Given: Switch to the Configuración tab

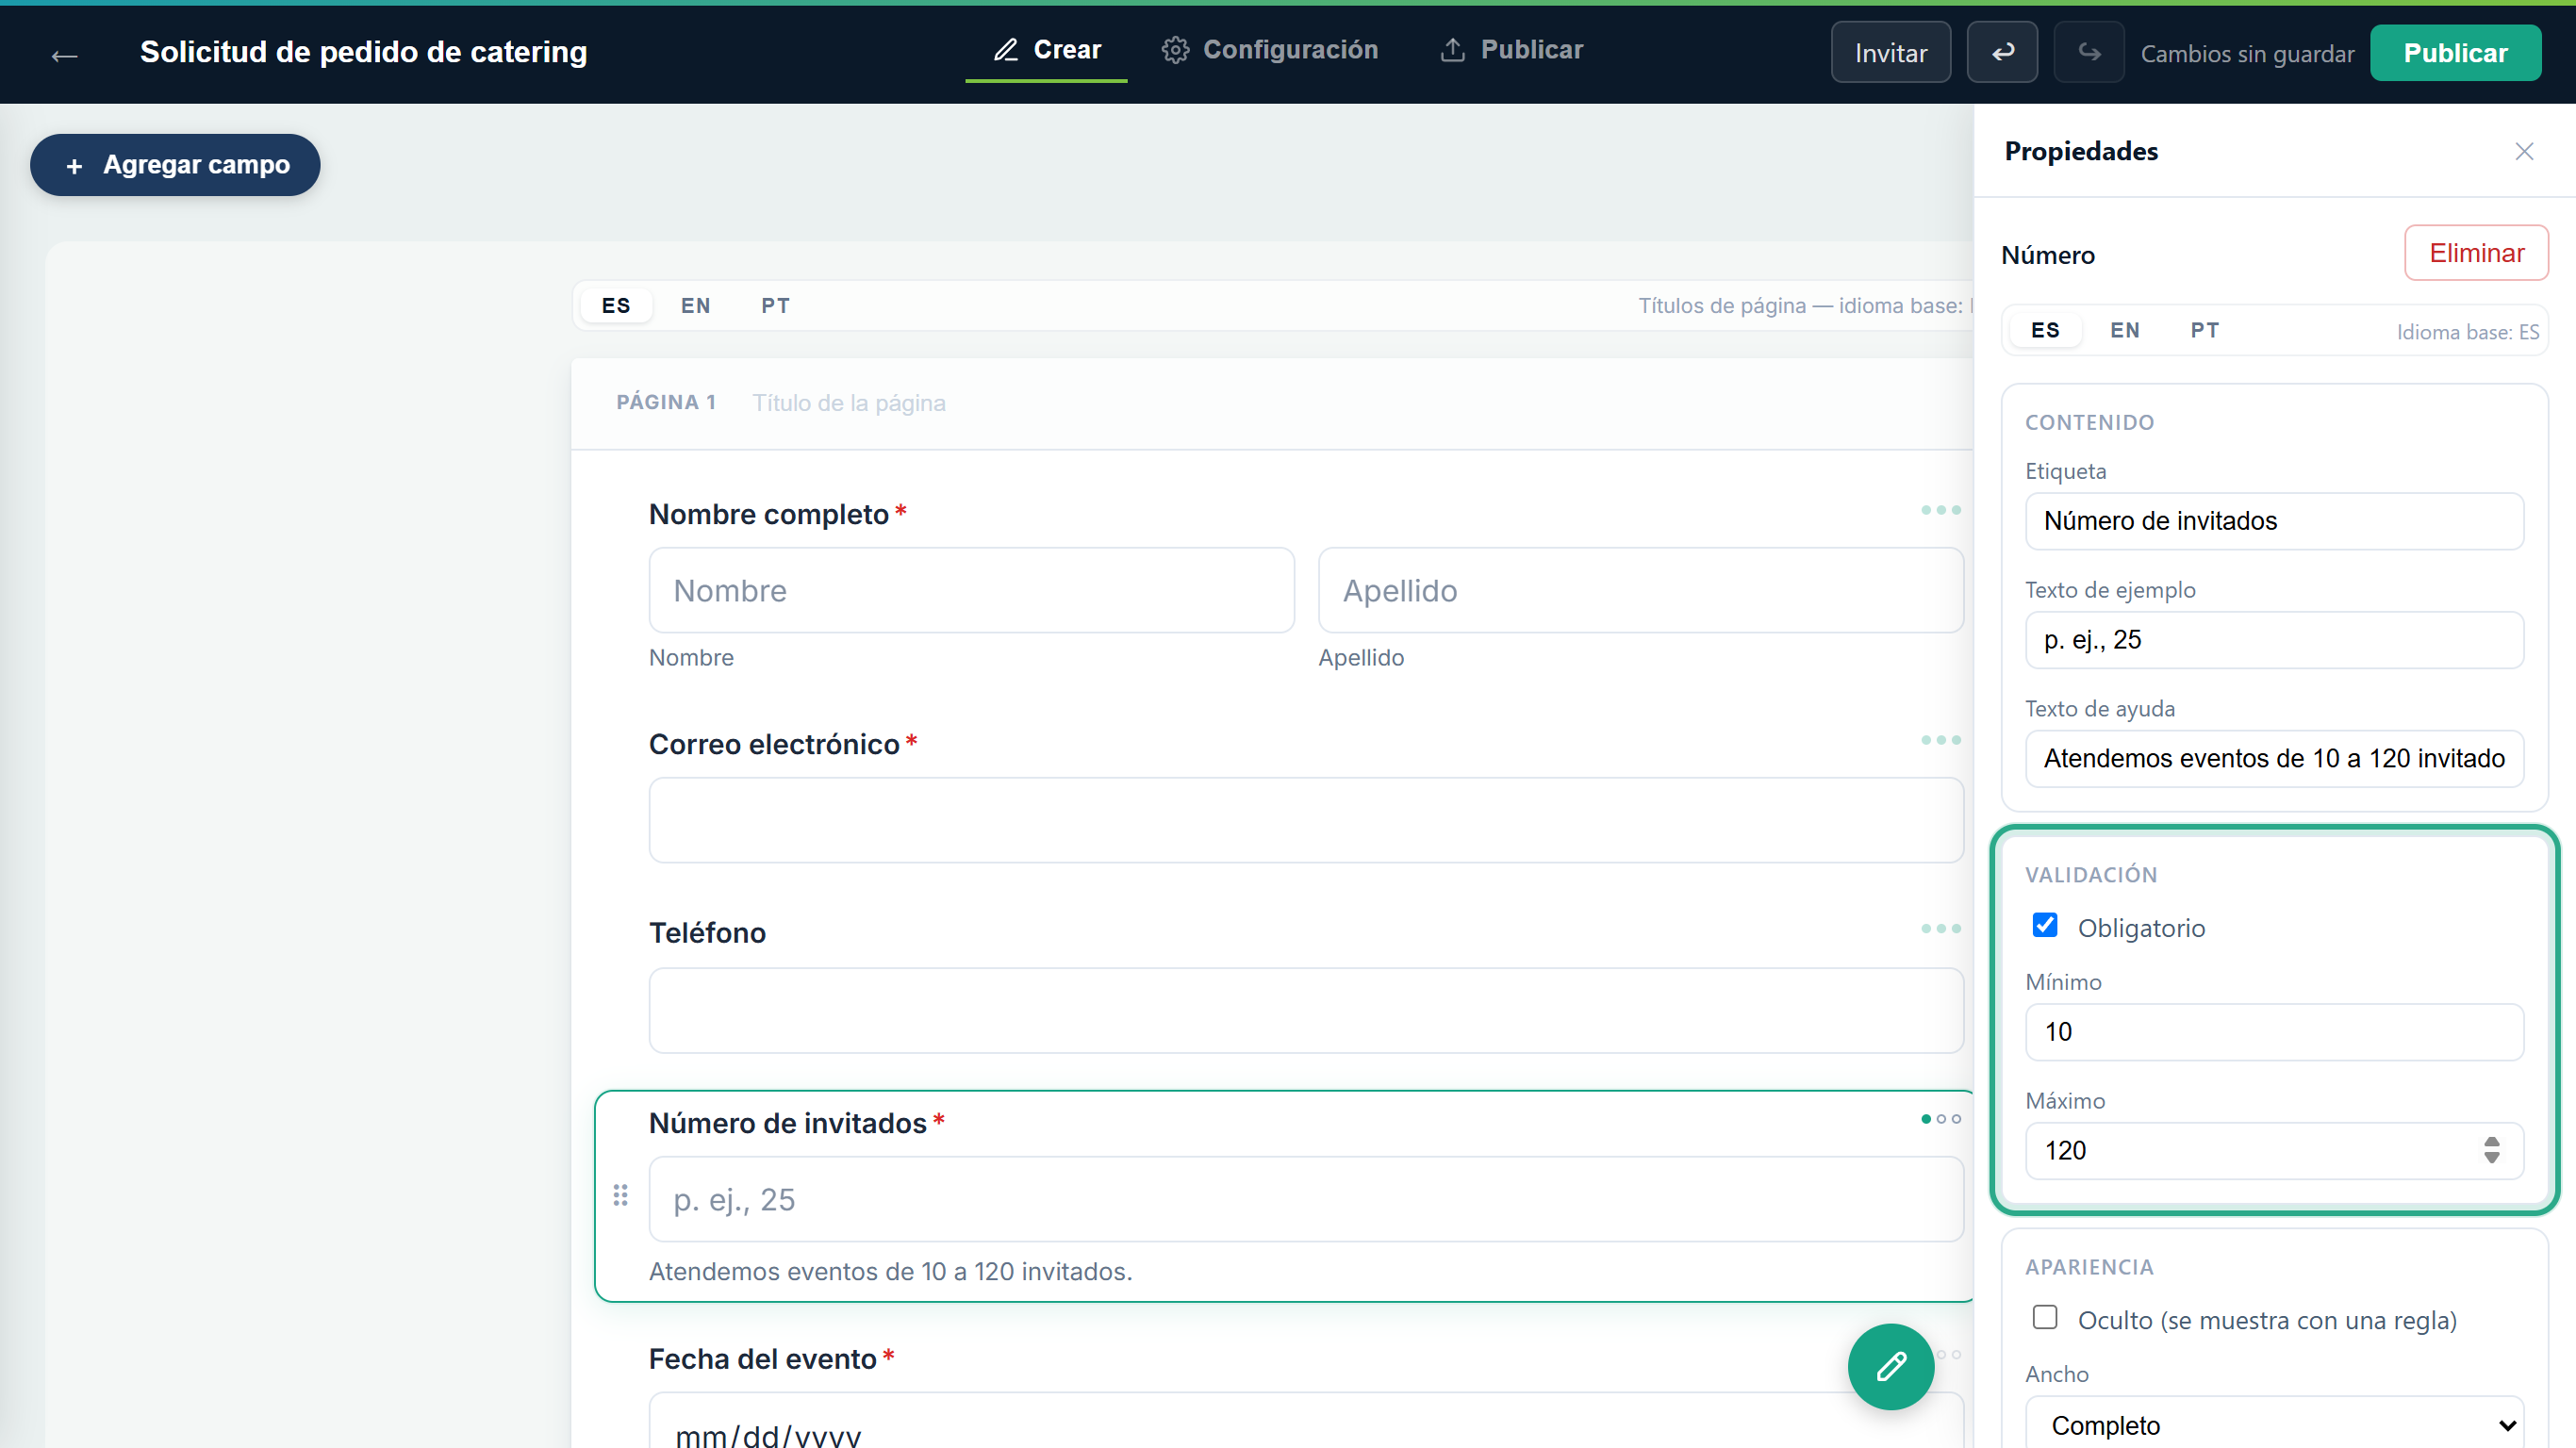Looking at the screenshot, I should 1270,50.
